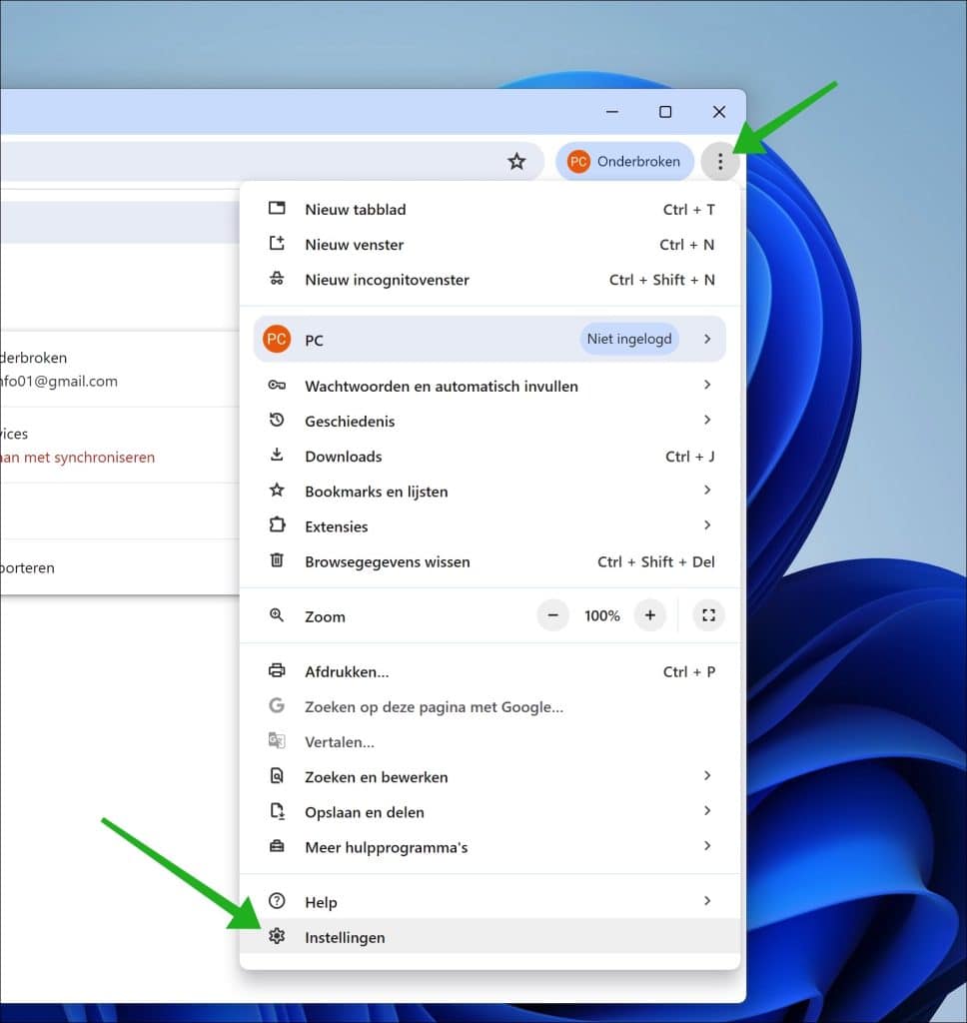Viewport: 967px width, 1023px height.
Task: Expand the Wachtwoorden en automatisch invullen submenu arrow
Action: (x=707, y=385)
